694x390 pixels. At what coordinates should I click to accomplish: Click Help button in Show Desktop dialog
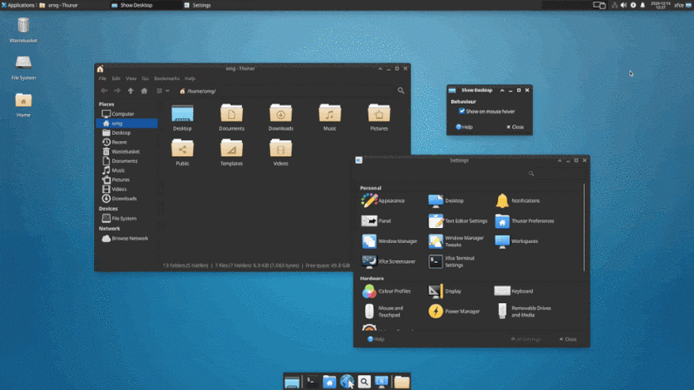(464, 127)
